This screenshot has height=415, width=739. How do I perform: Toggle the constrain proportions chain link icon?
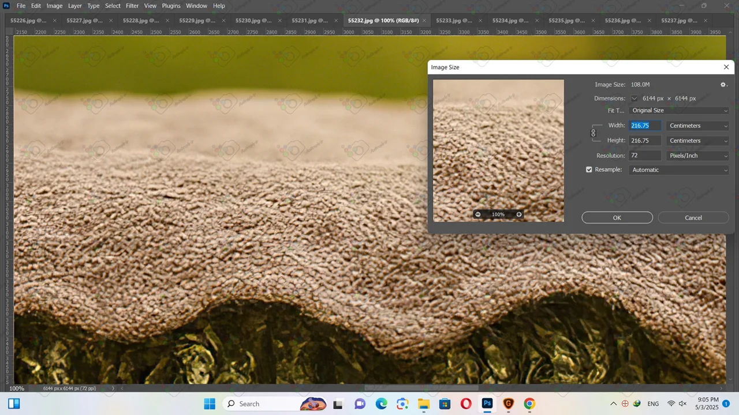point(593,133)
